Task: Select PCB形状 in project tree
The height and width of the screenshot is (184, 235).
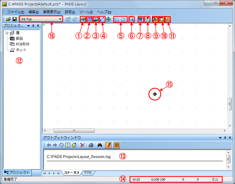Action: click(23, 44)
